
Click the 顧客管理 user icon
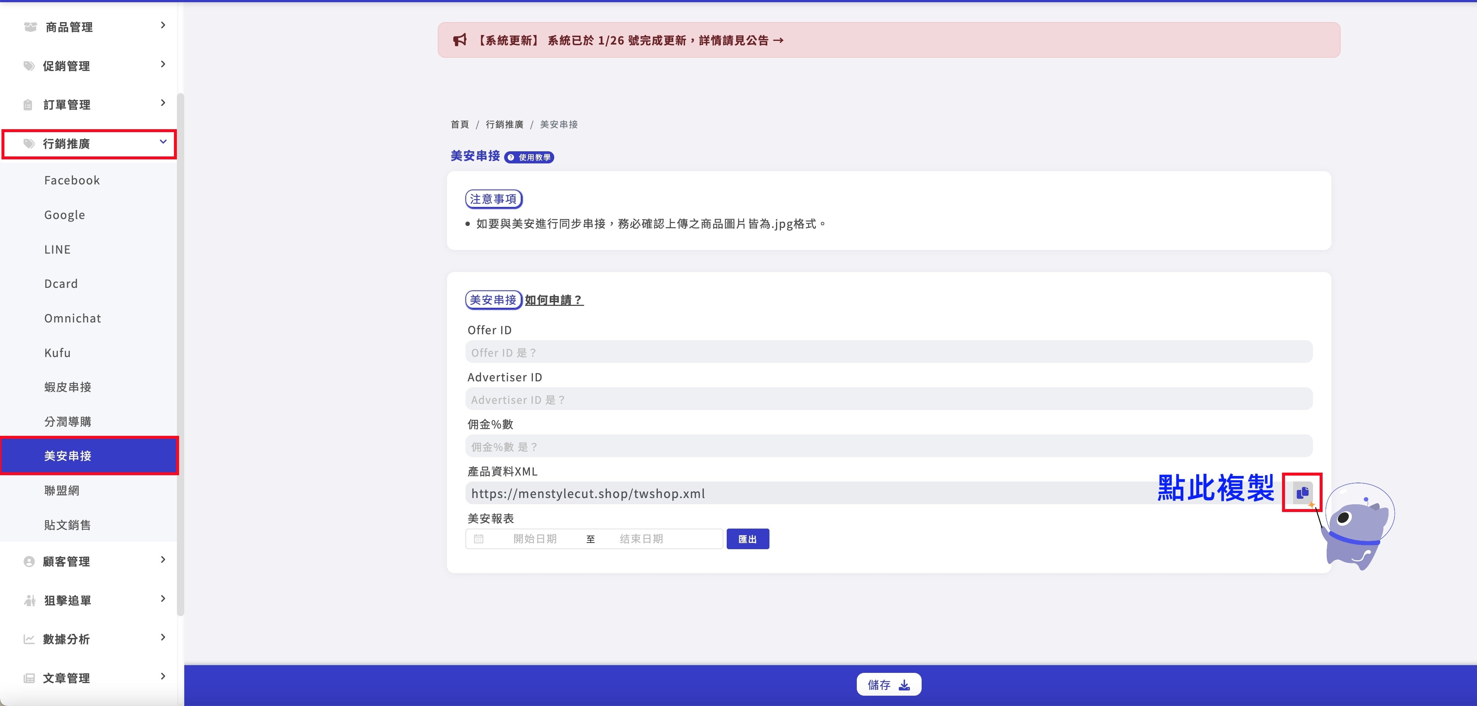coord(29,562)
